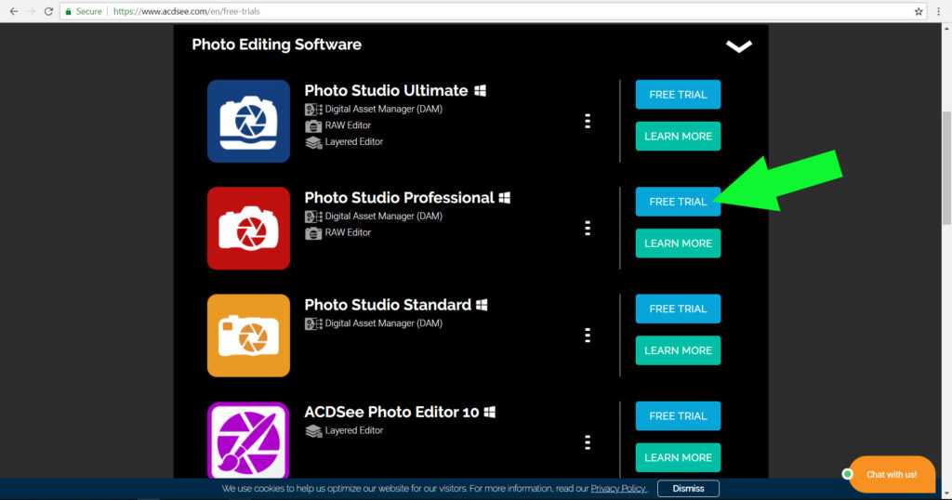The width and height of the screenshot is (952, 500).
Task: Reload the page with the refresh icon
Action: [48, 11]
